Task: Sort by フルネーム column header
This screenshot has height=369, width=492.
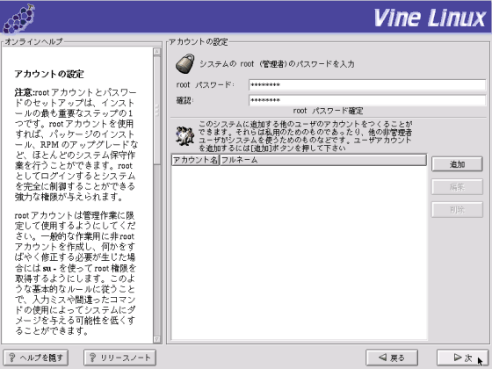Action: tap(323, 160)
